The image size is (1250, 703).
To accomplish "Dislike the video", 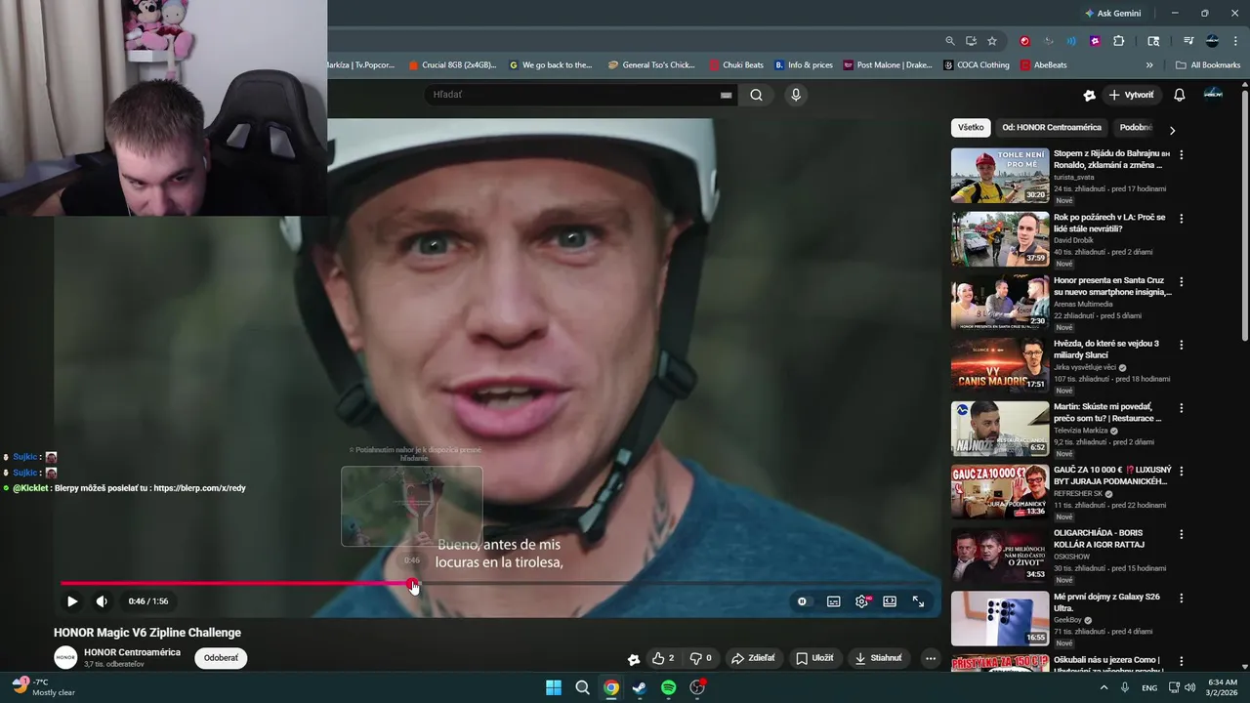I will (x=700, y=658).
